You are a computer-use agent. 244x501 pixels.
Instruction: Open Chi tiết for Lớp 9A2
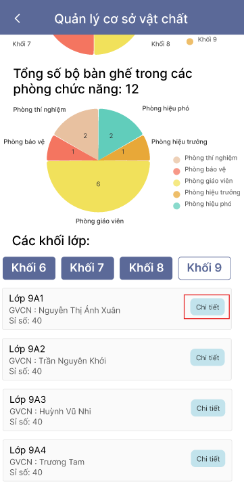208,357
